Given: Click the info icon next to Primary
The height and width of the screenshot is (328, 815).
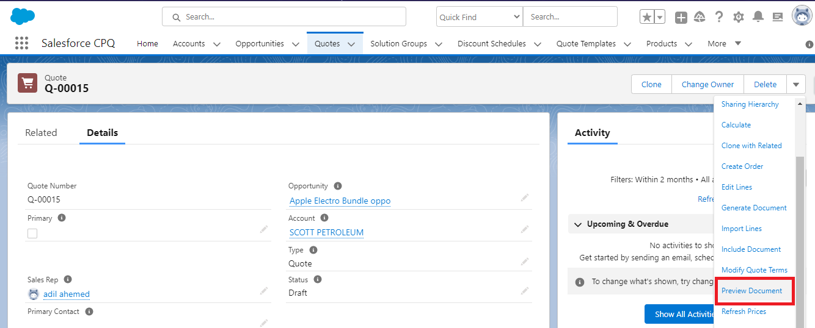Looking at the screenshot, I should pyautogui.click(x=62, y=218).
